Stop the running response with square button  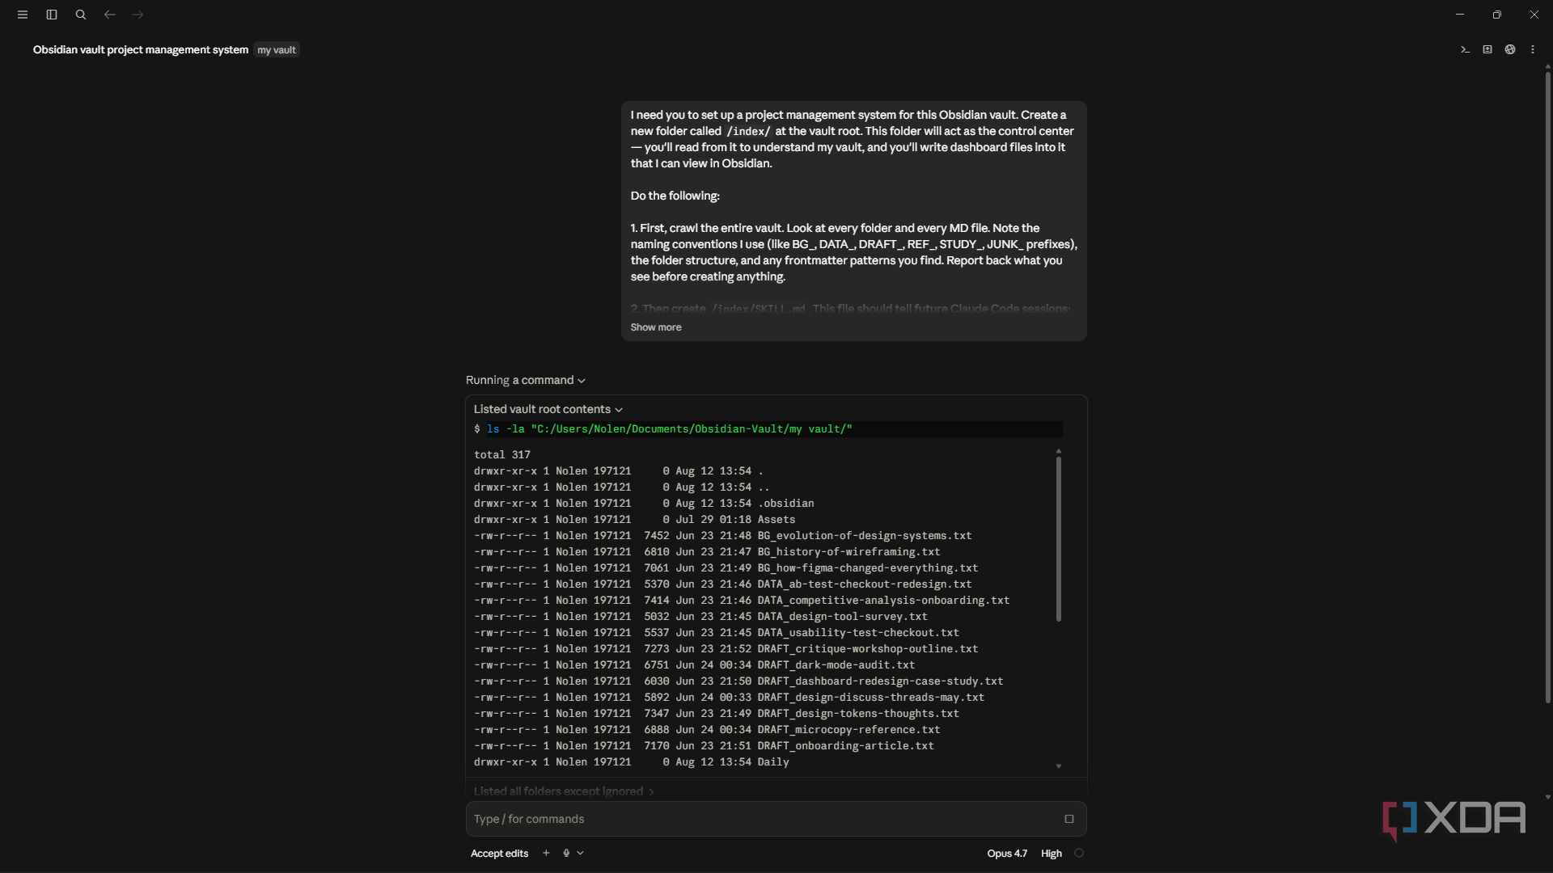[1069, 819]
